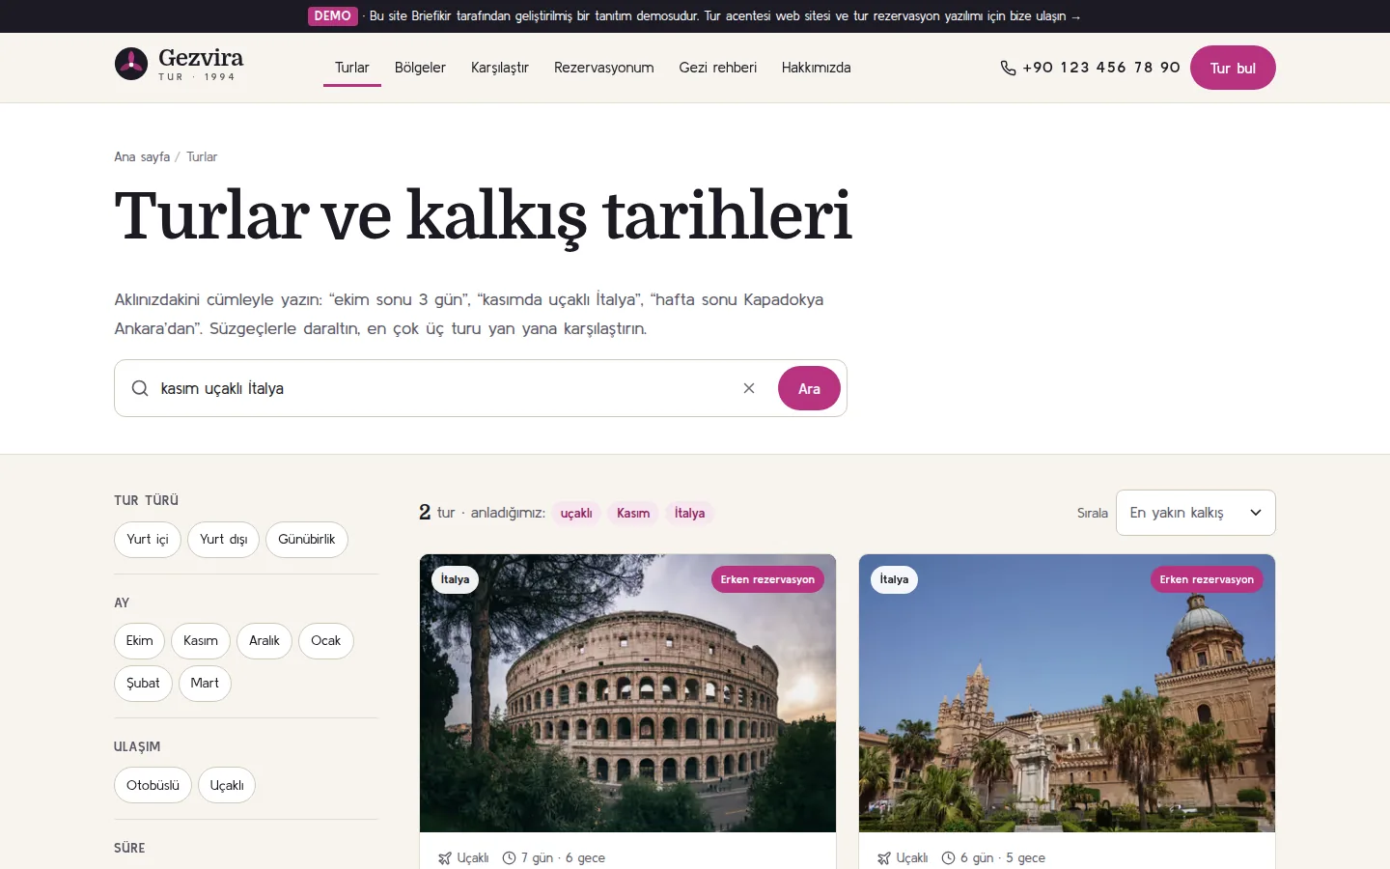The width and height of the screenshot is (1390, 869).
Task: Select the Aralık month filter
Action: coord(264,641)
